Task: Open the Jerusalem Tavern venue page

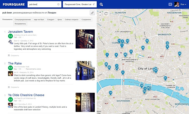Action: click(20, 31)
